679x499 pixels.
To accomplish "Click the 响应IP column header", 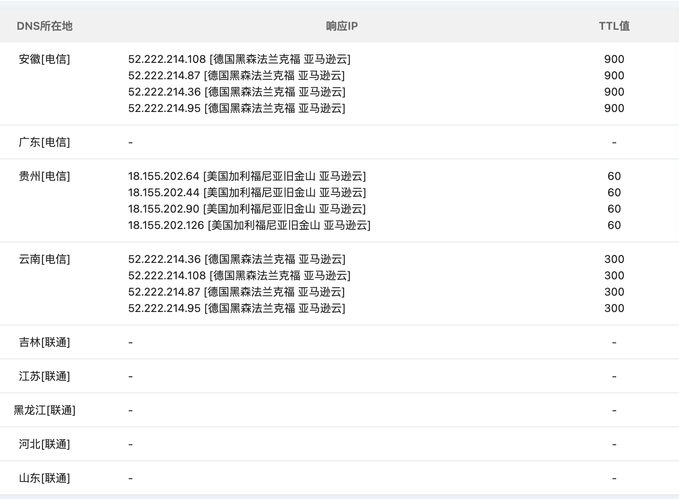I will [x=342, y=26].
